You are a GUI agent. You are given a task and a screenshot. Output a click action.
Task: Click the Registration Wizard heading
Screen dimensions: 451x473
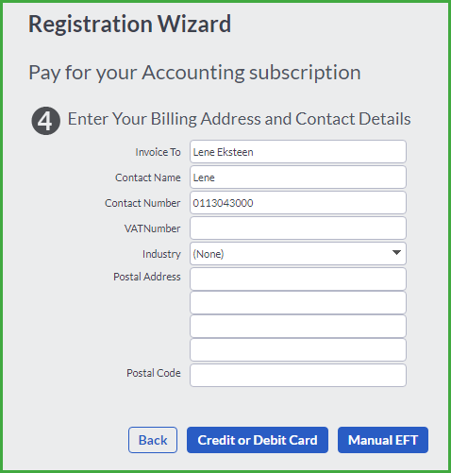point(130,24)
